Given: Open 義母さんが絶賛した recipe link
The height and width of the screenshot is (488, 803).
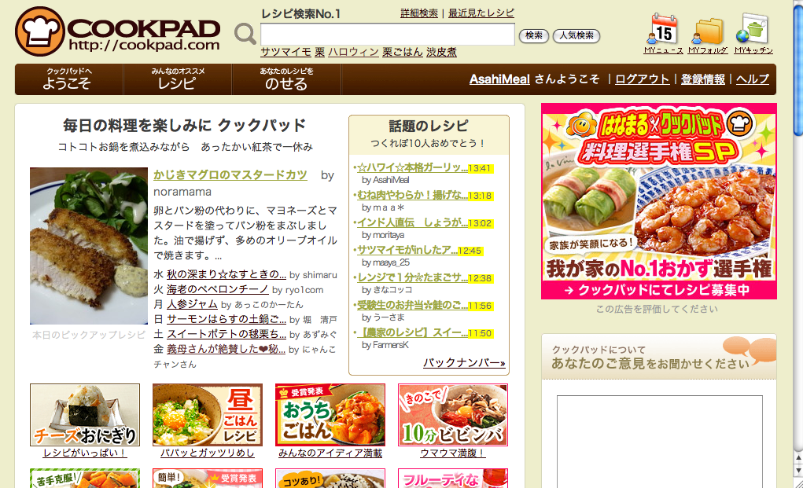Looking at the screenshot, I should click(x=226, y=349).
